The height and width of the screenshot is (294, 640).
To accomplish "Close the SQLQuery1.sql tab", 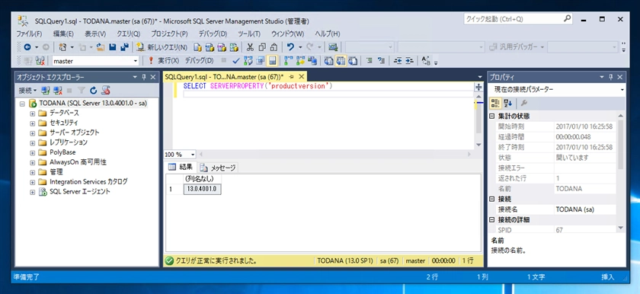I will (301, 77).
